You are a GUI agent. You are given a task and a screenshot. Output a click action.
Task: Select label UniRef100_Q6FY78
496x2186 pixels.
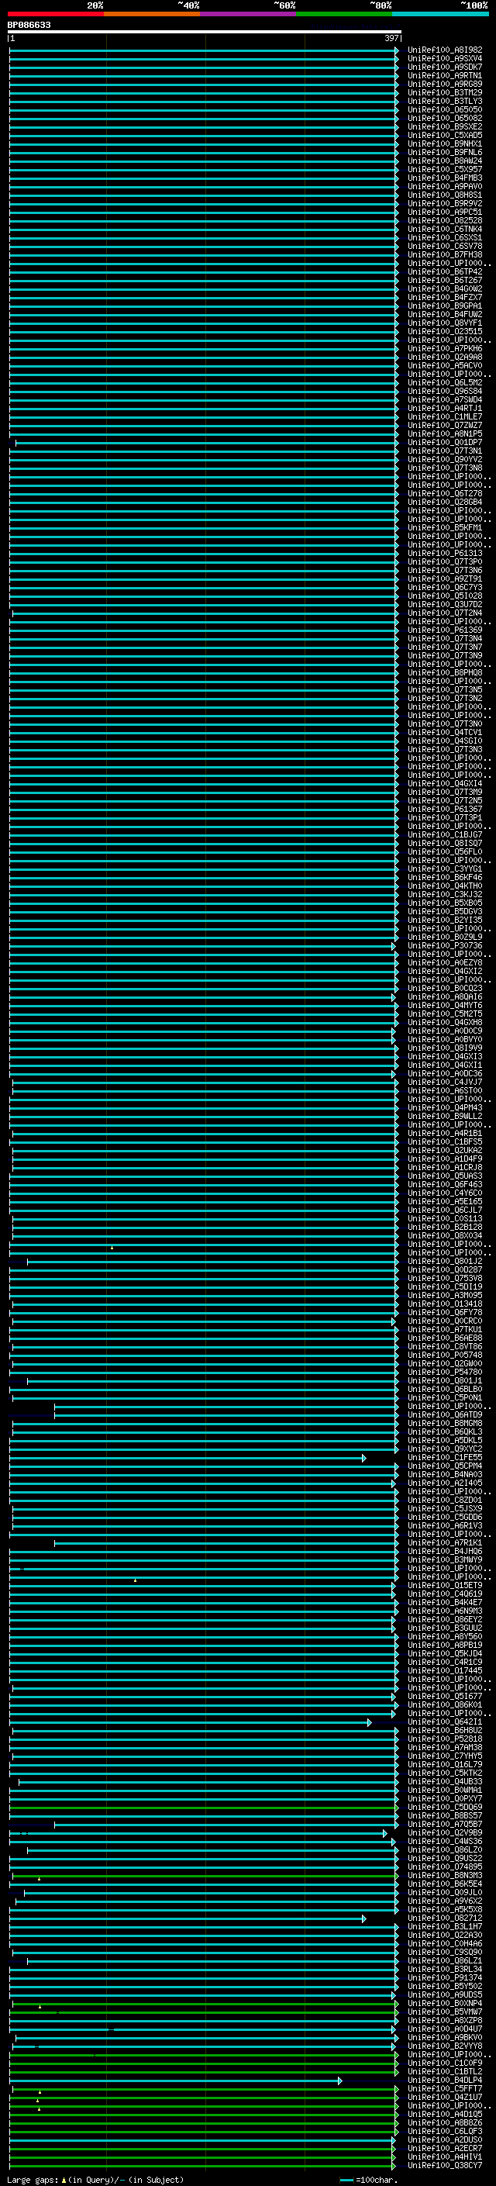[445, 1312]
